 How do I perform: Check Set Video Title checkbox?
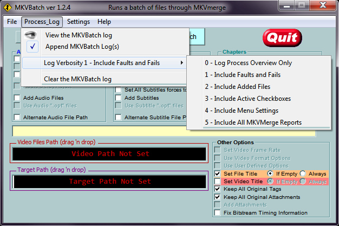[x=218, y=181]
